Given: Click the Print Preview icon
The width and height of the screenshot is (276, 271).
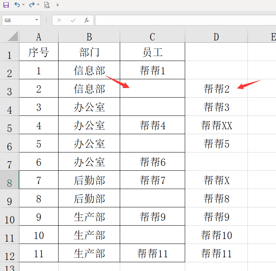Looking at the screenshot, I should click(x=47, y=5).
